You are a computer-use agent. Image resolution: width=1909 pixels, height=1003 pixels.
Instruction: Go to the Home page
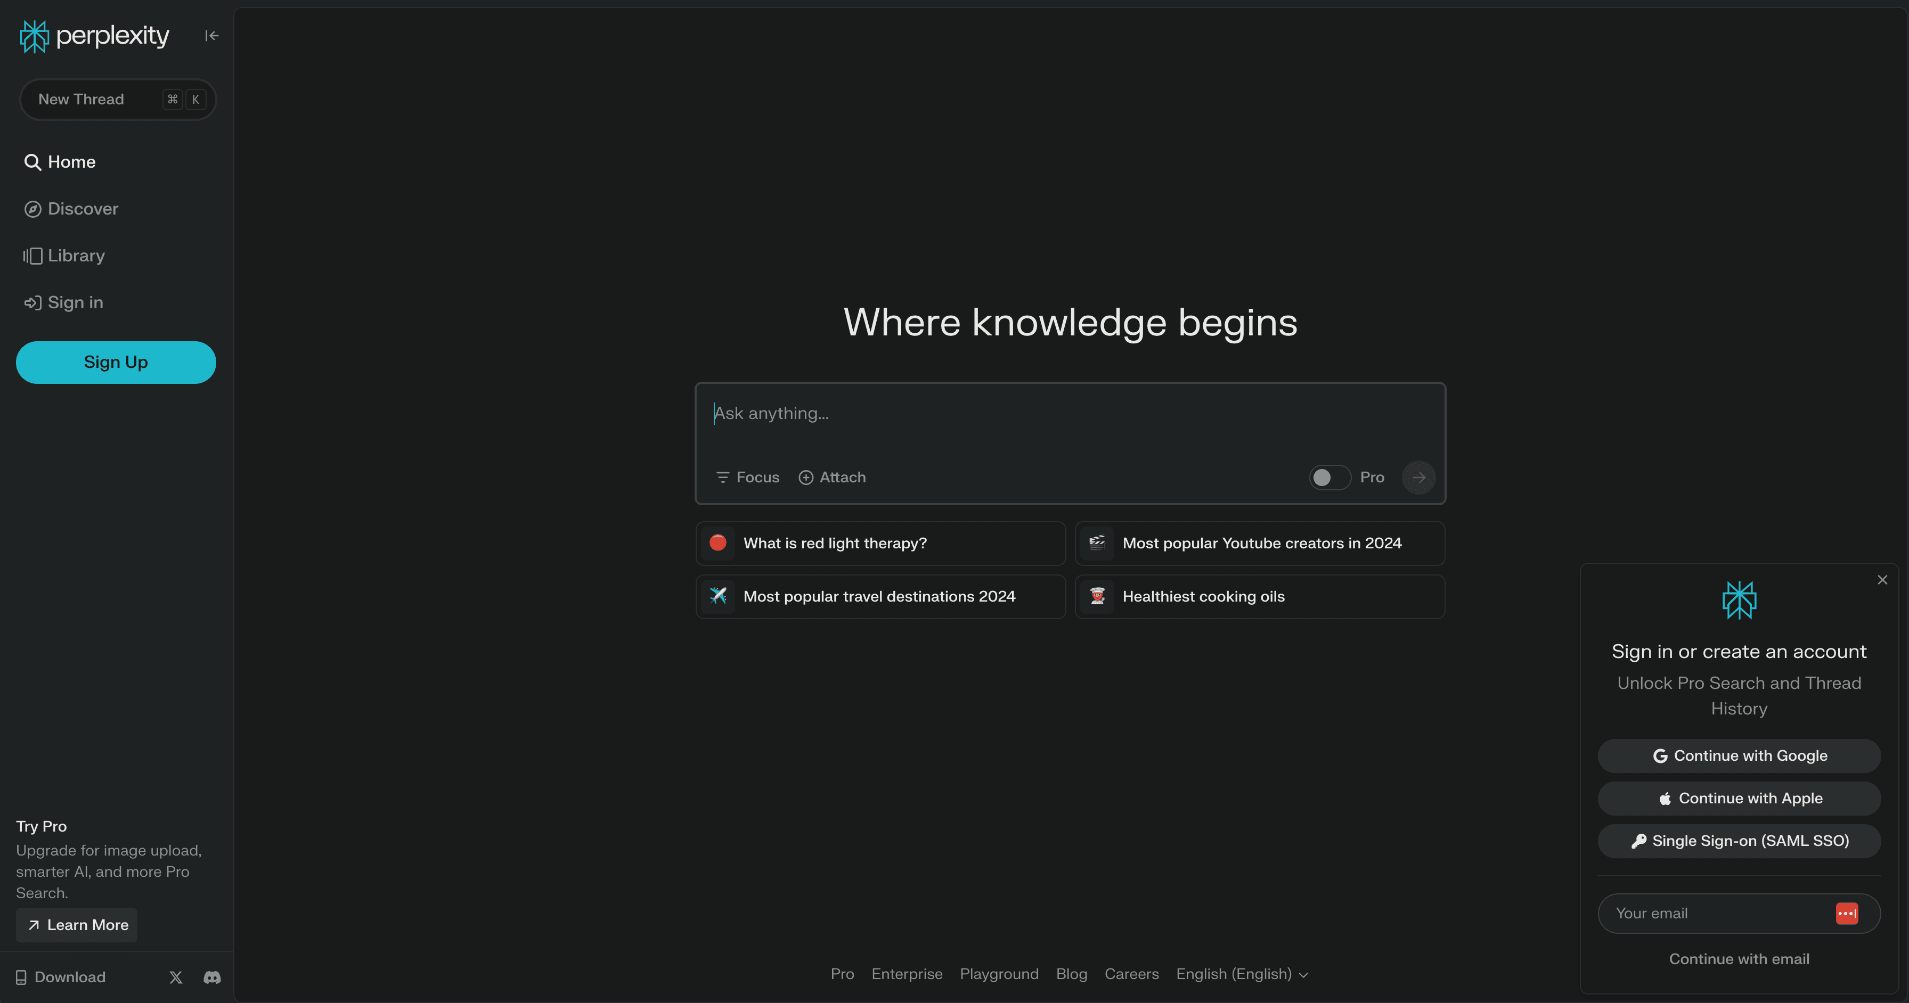pos(60,162)
